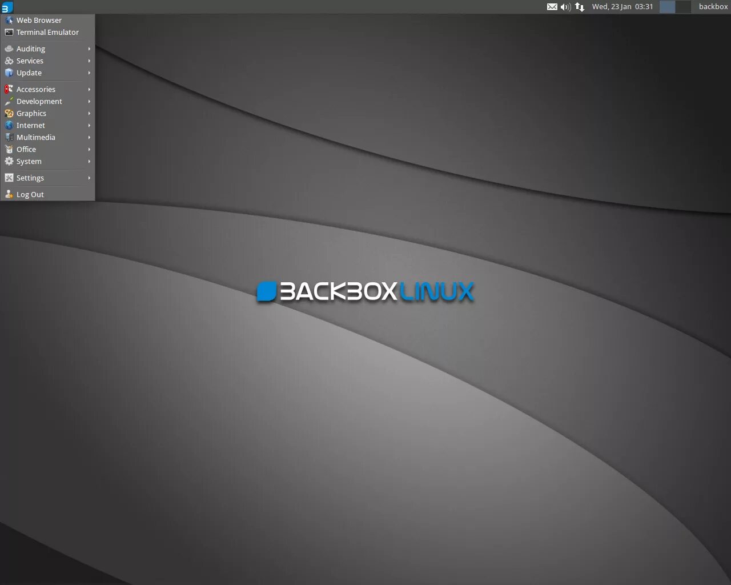Click the Update package cube icon
The height and width of the screenshot is (585, 731).
9,73
